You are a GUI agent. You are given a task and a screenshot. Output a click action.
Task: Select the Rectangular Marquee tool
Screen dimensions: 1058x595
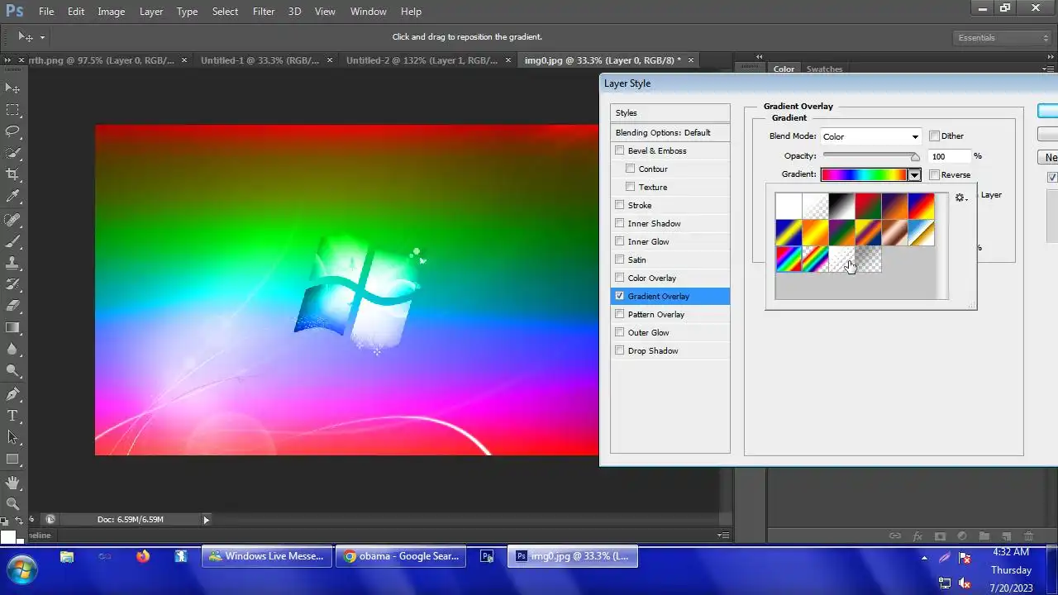[x=12, y=110]
